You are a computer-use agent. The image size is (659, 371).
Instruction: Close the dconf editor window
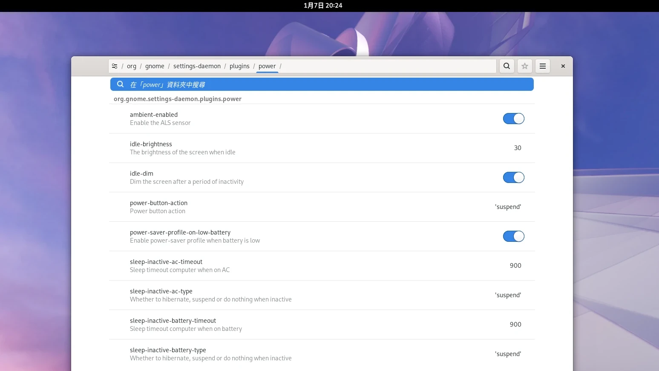coord(563,66)
